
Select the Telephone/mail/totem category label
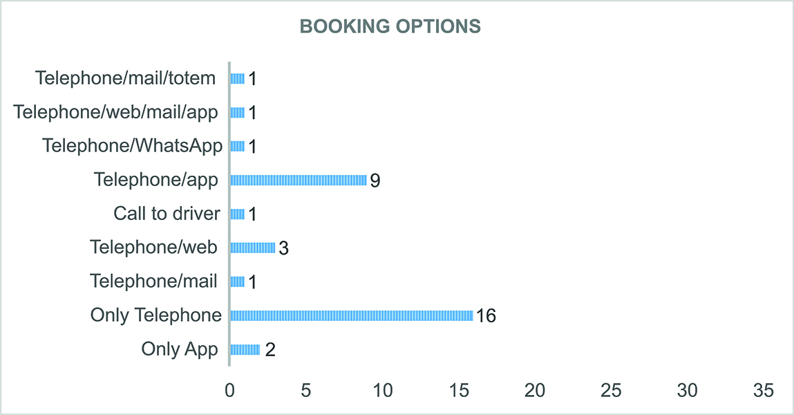[126, 78]
